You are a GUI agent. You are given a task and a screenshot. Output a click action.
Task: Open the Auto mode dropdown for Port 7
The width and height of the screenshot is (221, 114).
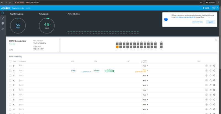pos(145,95)
